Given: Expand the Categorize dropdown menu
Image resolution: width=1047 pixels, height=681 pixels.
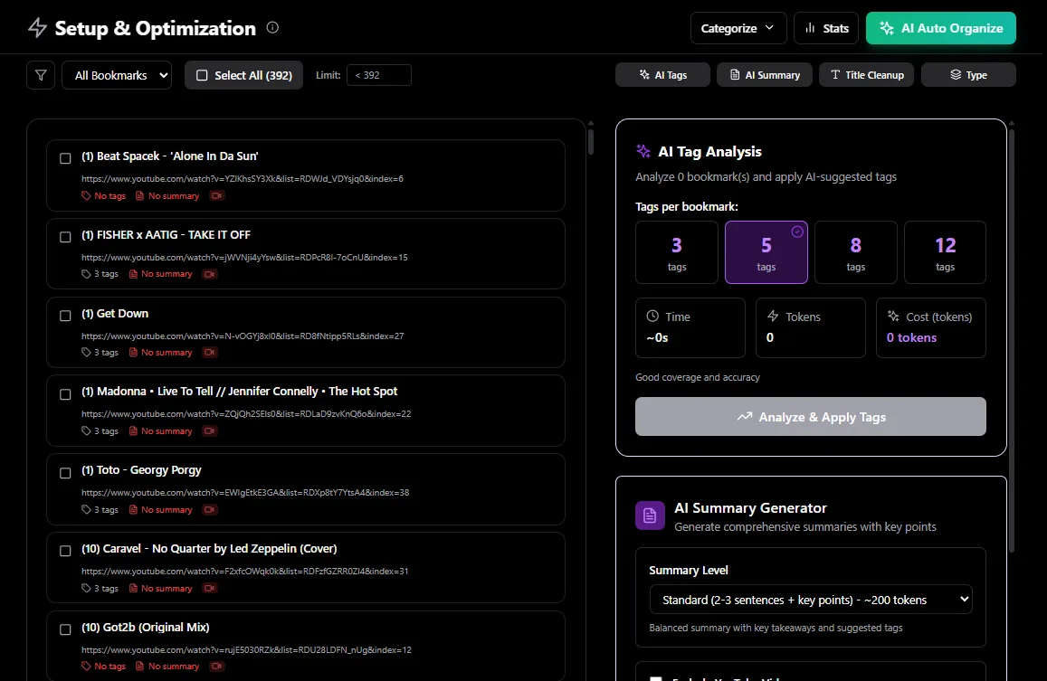Looking at the screenshot, I should click(x=738, y=28).
